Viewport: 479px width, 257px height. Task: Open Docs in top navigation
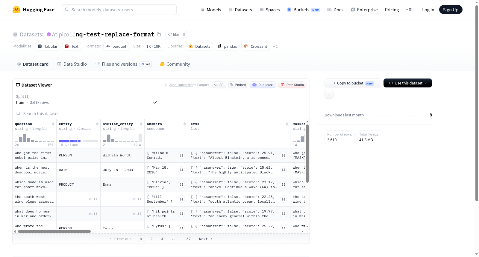[x=335, y=10]
